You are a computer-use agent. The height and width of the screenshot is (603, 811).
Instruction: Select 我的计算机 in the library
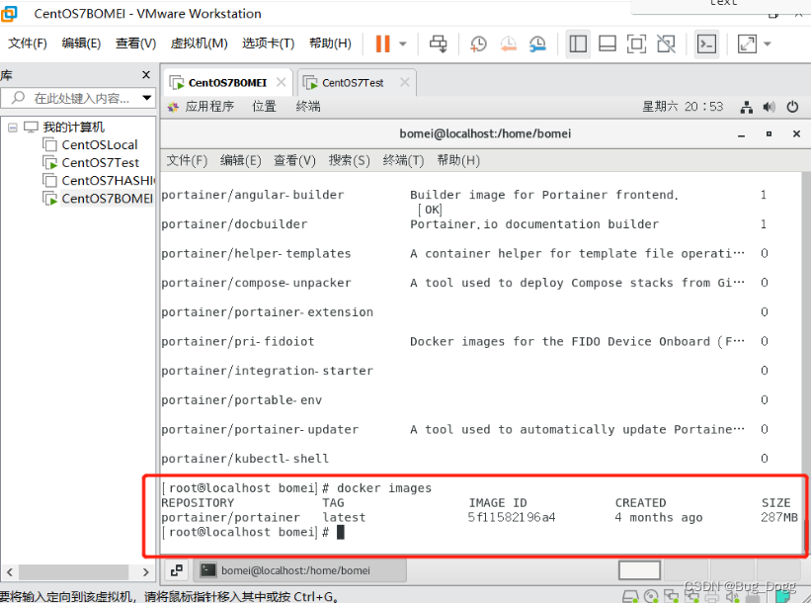click(x=73, y=127)
